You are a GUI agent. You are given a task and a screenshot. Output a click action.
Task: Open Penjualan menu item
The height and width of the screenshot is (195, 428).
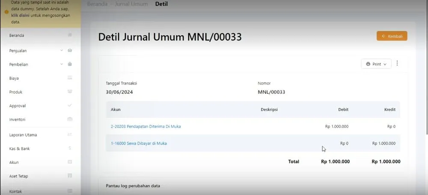[18, 51]
